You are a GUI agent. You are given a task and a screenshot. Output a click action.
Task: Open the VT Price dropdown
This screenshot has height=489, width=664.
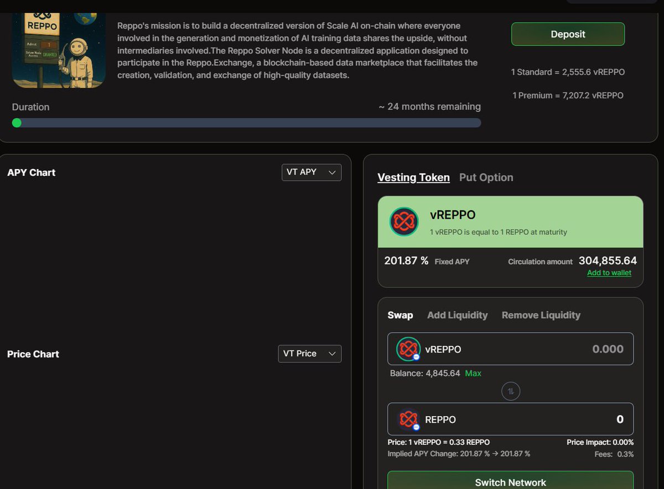click(x=309, y=354)
